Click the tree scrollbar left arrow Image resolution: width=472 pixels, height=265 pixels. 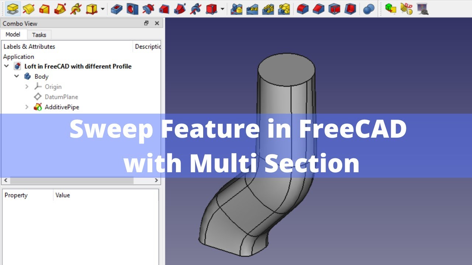coord(6,180)
